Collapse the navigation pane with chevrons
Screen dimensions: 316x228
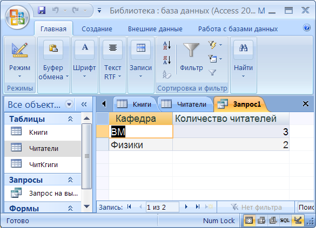tap(84, 105)
